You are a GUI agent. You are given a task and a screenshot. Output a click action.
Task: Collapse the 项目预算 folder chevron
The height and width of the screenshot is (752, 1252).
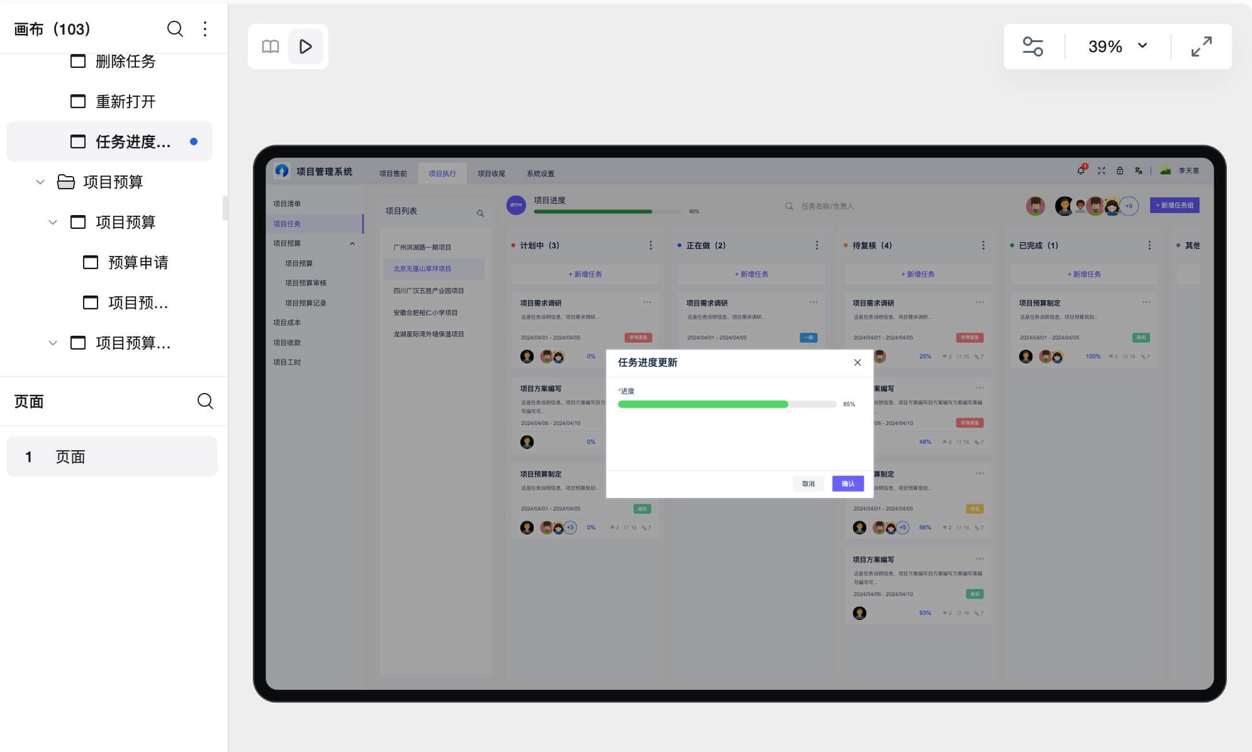tap(40, 182)
